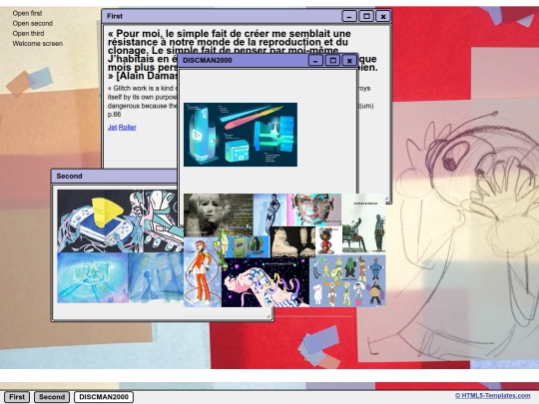
Task: Open the green handheld gadgets image
Action: tap(248, 247)
